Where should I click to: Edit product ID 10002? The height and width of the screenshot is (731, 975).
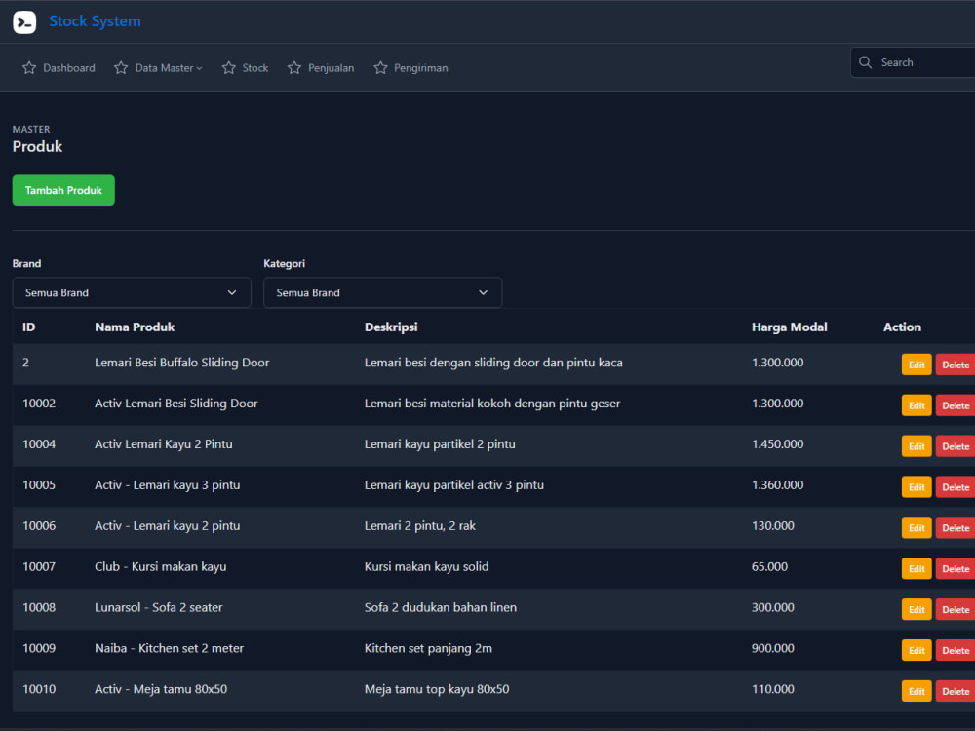[916, 405]
